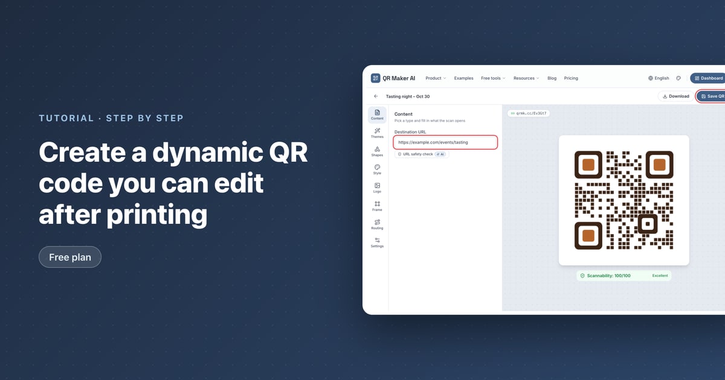Click the 'Tasting night – Oct 30' title

(x=408, y=96)
